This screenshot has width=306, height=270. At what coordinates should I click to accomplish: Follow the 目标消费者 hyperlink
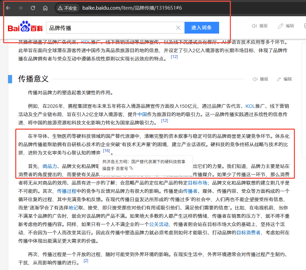(249, 233)
